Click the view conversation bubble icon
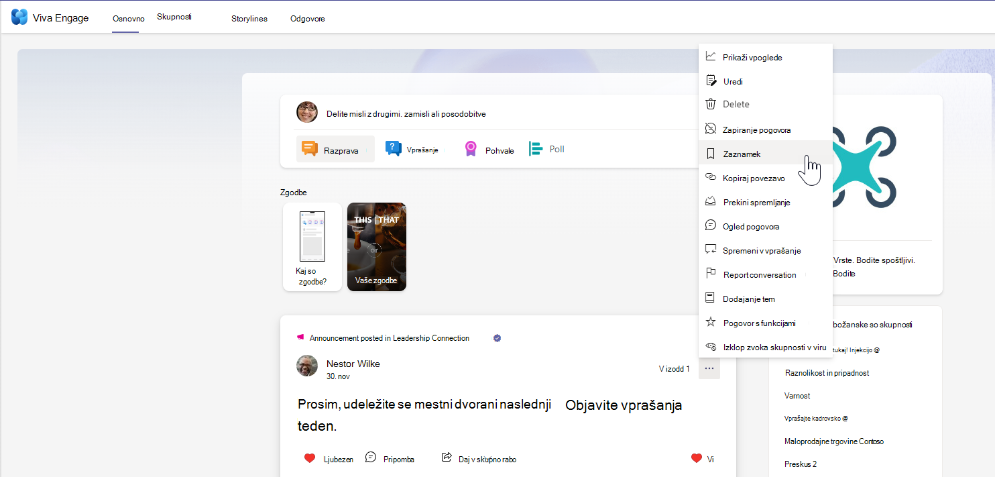The image size is (995, 477). [711, 225]
